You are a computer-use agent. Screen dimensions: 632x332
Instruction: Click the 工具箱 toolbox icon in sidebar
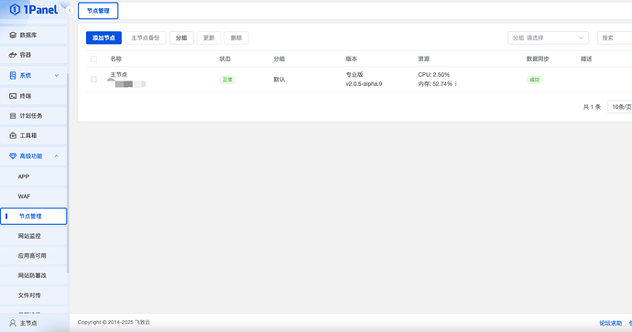pyautogui.click(x=13, y=135)
